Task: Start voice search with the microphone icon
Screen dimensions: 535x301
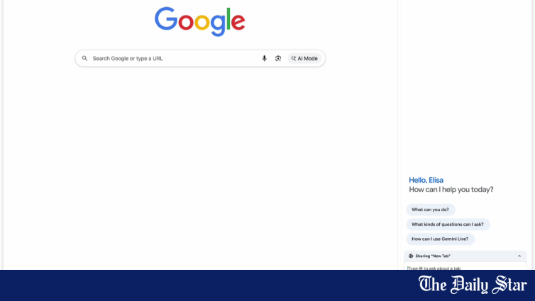Action: click(x=264, y=58)
